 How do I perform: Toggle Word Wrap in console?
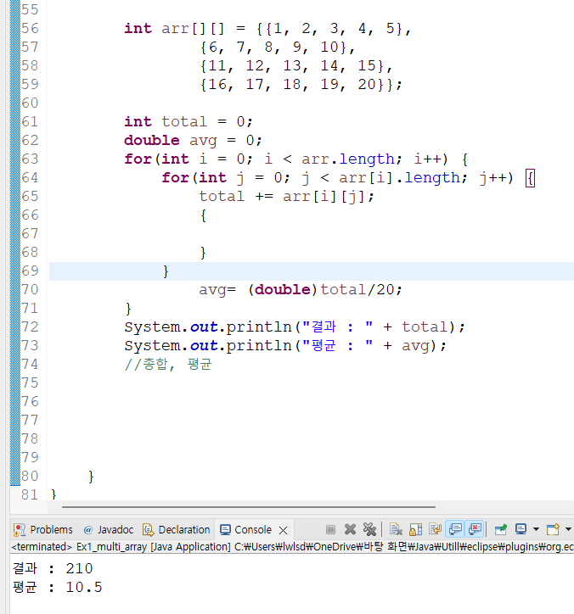pyautogui.click(x=436, y=530)
